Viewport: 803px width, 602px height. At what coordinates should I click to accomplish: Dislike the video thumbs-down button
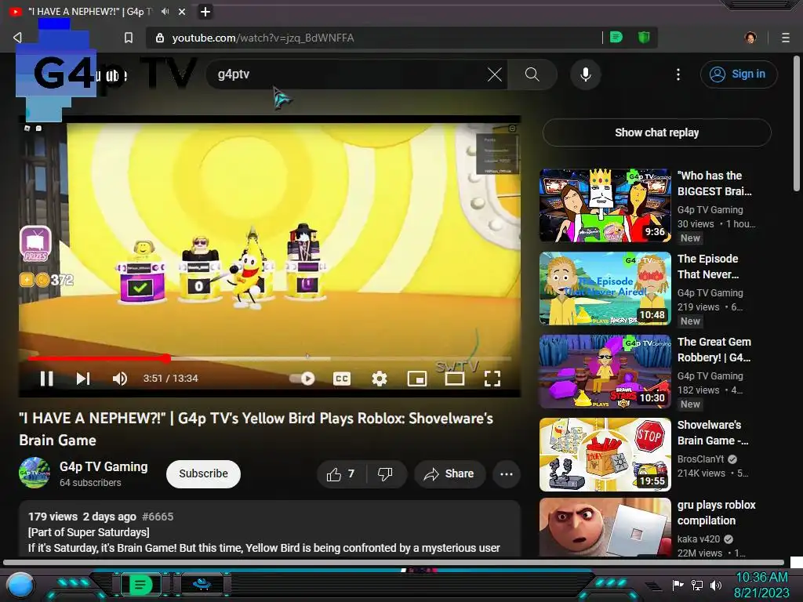(387, 474)
